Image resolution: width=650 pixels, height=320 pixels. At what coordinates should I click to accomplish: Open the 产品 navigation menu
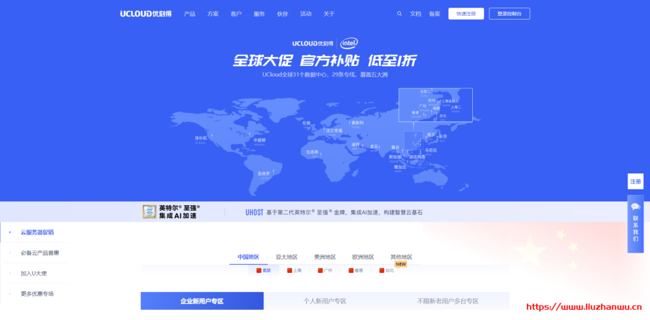point(189,14)
